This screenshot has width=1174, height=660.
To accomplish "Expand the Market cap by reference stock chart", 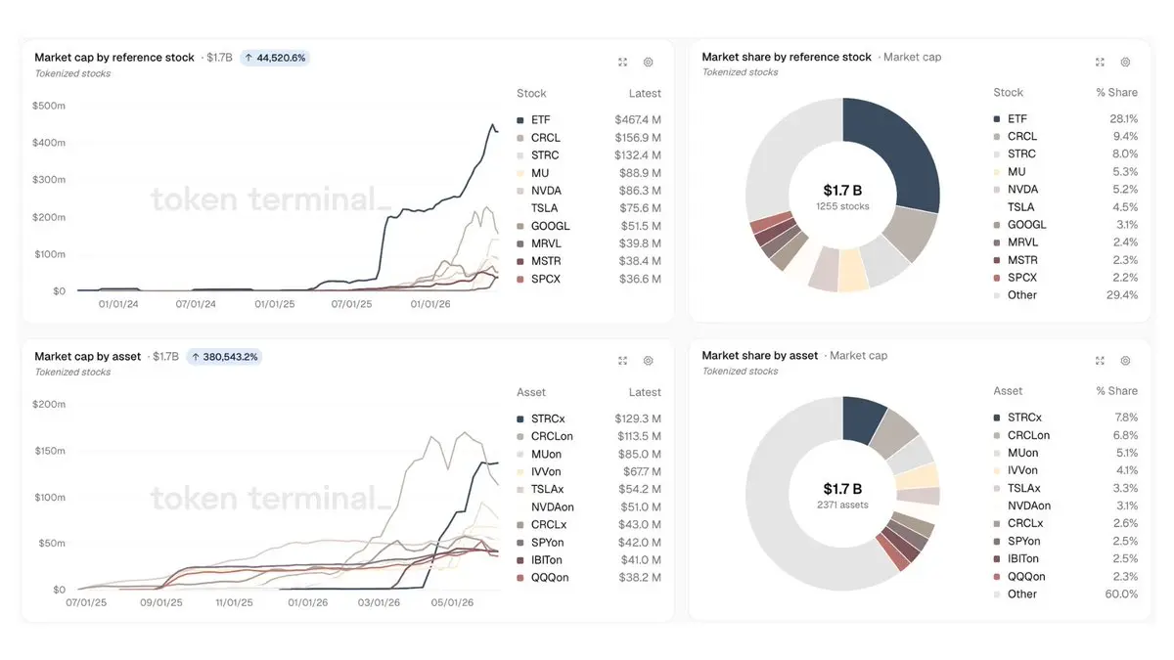I will [622, 62].
